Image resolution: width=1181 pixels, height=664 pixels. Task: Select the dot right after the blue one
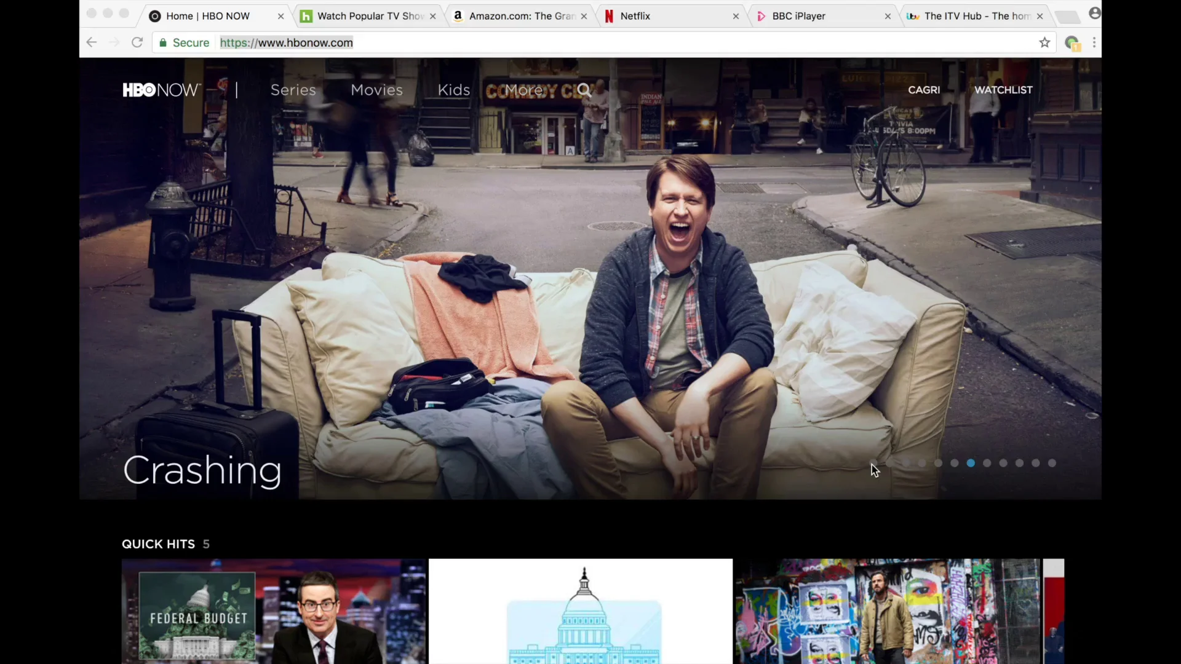[x=987, y=463]
